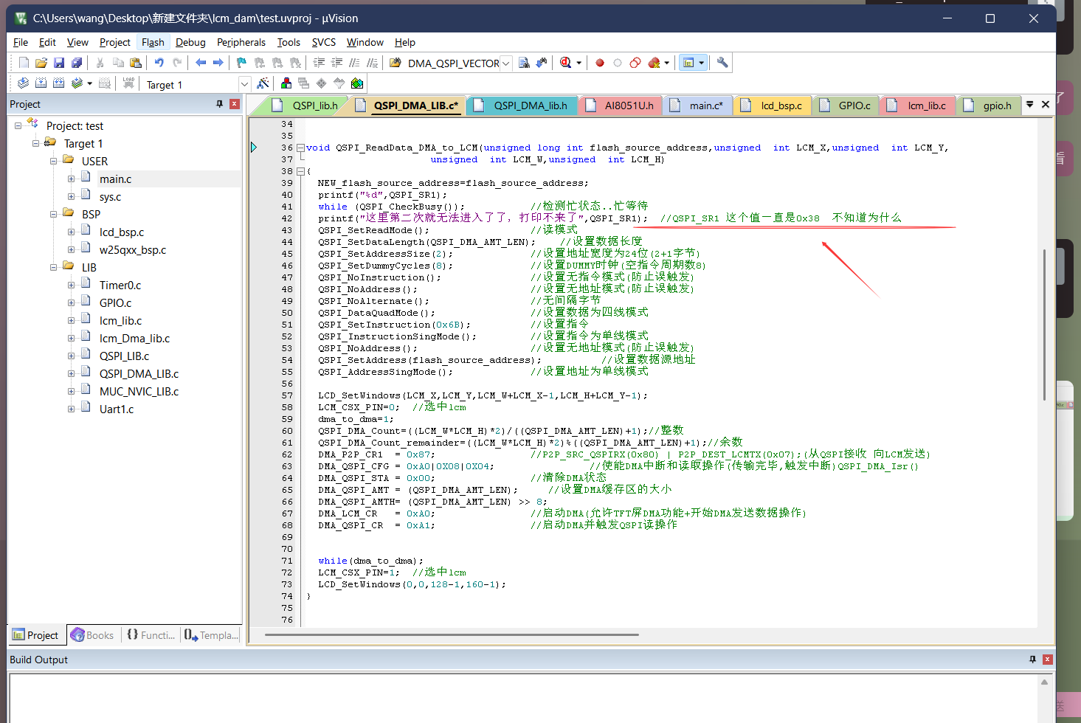Navigate backwards with the blue left arrow
This screenshot has width=1081, height=723.
click(x=201, y=63)
